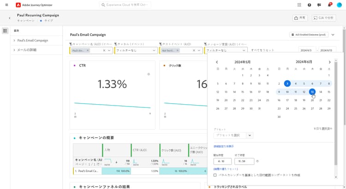This screenshot has width=346, height=189.
Task: Click the CTR trend line chart
Action: click(x=112, y=106)
